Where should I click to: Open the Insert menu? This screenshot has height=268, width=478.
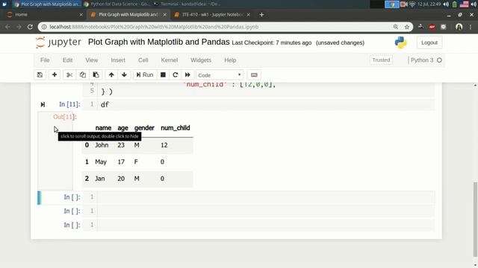point(118,60)
